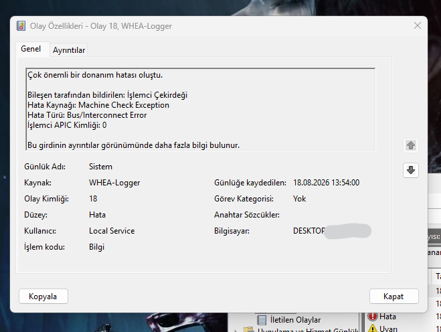Click the WHEA-Logger source value
Viewport: 441px width, 332px height.
114,183
